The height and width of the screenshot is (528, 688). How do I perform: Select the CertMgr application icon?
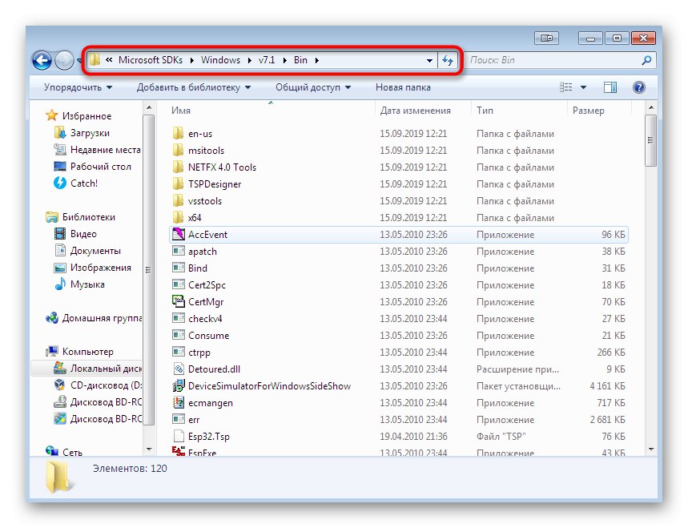[x=178, y=301]
